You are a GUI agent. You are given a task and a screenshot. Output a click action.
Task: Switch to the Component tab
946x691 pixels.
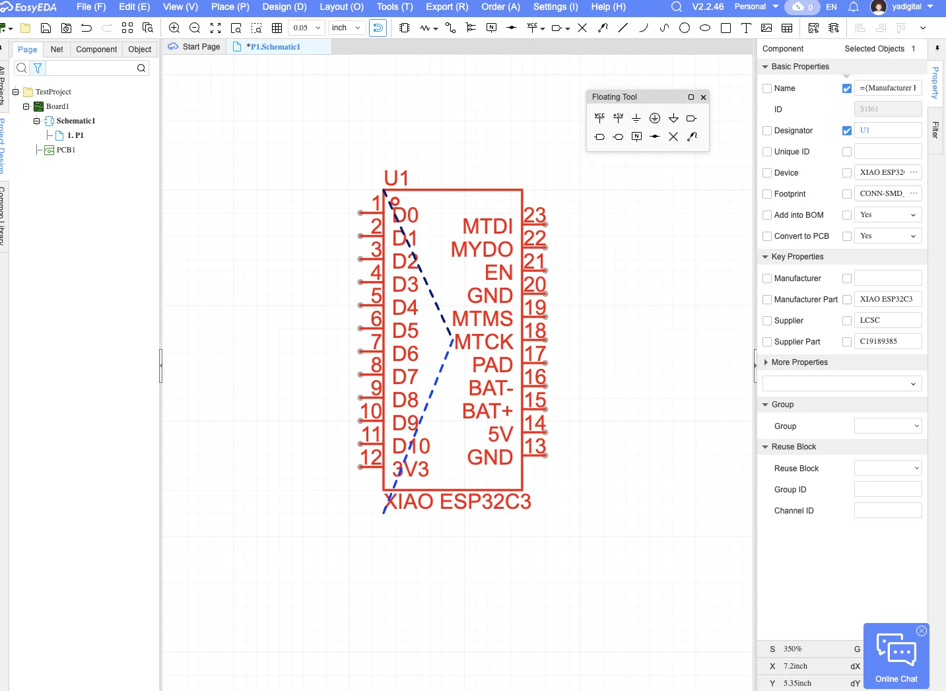click(x=96, y=49)
